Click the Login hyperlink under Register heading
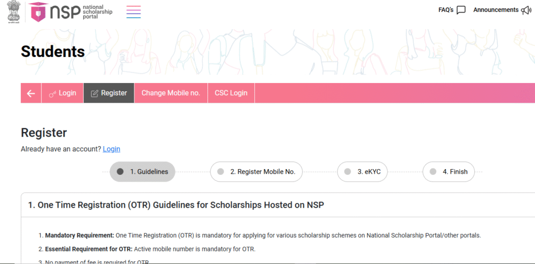The image size is (535, 264). tap(111, 149)
